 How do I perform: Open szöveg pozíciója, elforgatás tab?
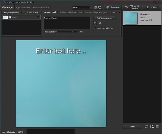(x=96, y=12)
